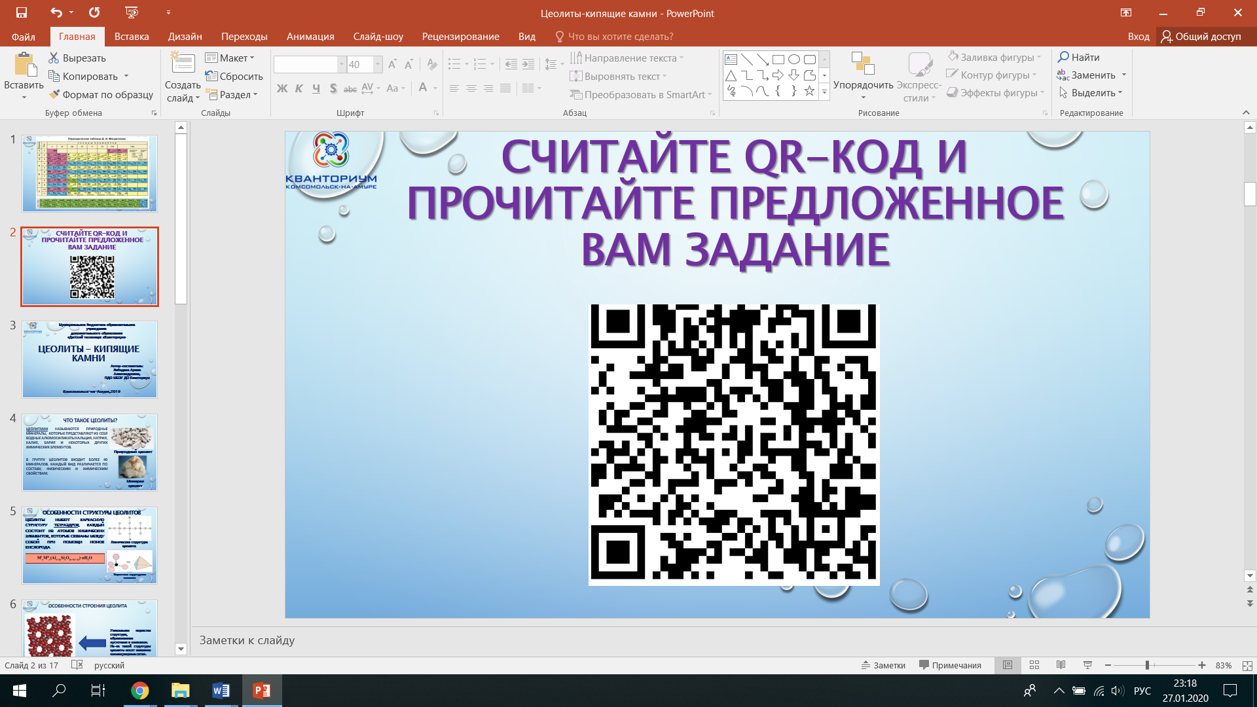Image resolution: width=1257 pixels, height=707 pixels.
Task: Fit slide to current window icon
Action: pyautogui.click(x=1247, y=665)
